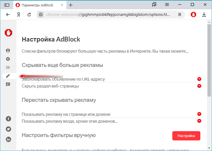Visit AdBlock on LinkedIn
Viewport: 212px width, 151px height.
pyautogui.click(x=8, y=139)
